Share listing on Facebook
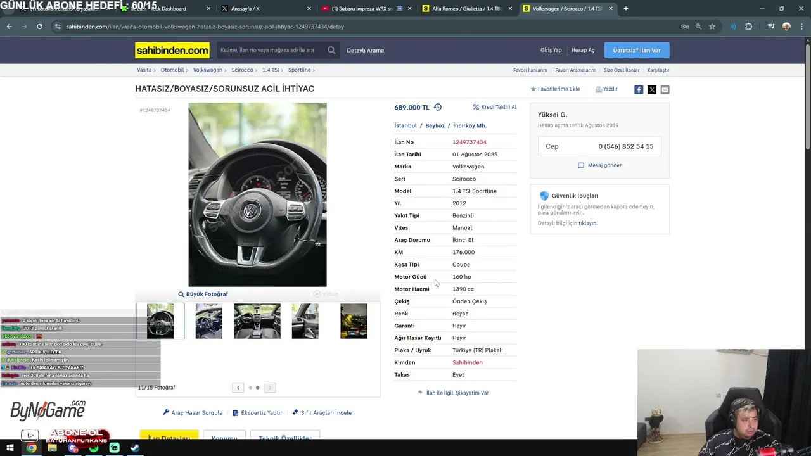Image resolution: width=811 pixels, height=456 pixels. (639, 89)
